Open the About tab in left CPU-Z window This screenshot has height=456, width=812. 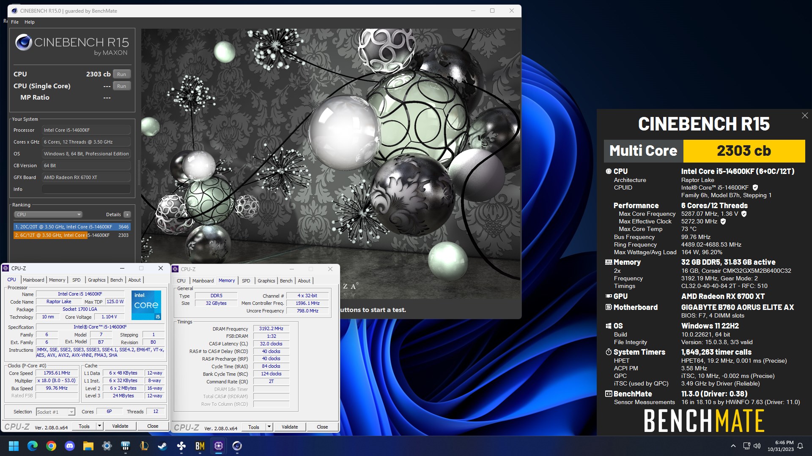(134, 280)
